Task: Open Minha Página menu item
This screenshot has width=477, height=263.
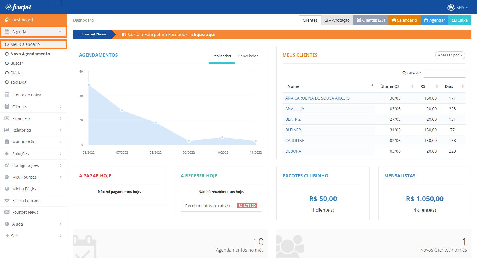Action: click(x=33, y=189)
